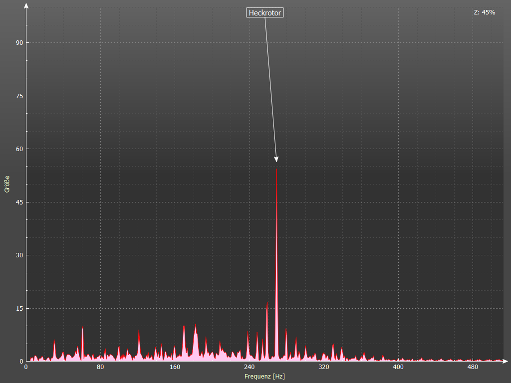The width and height of the screenshot is (511, 383).
Task: Select the 30 tick label on the vertical axis
Action: [x=19, y=255]
